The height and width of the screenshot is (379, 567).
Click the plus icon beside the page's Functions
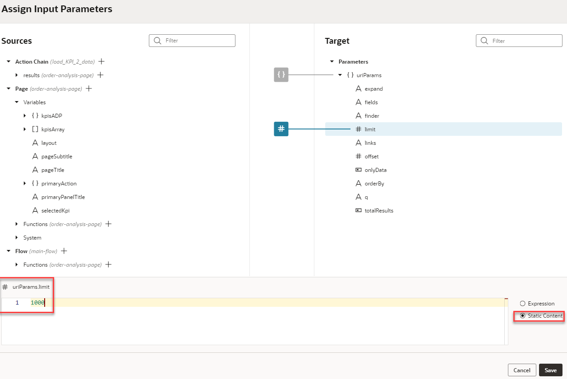coord(108,224)
